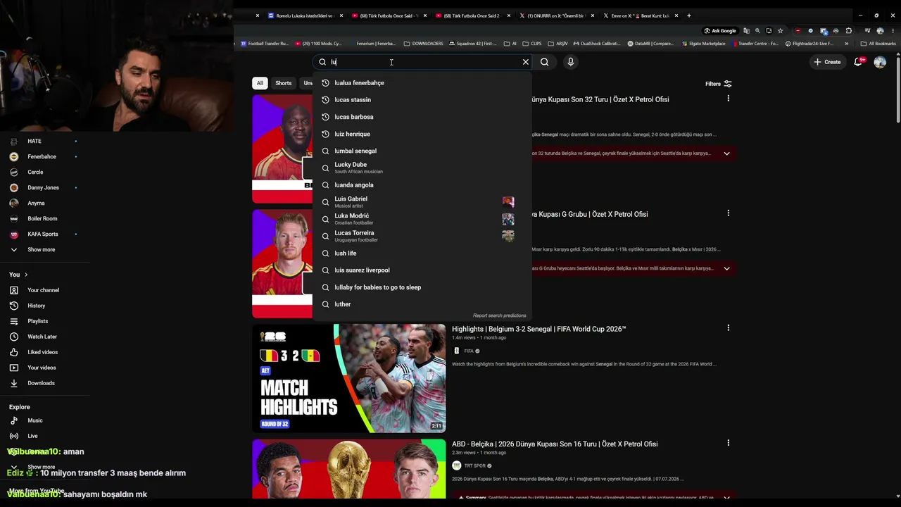901x507 pixels.
Task: Click the Ask Google button
Action: pyautogui.click(x=720, y=31)
